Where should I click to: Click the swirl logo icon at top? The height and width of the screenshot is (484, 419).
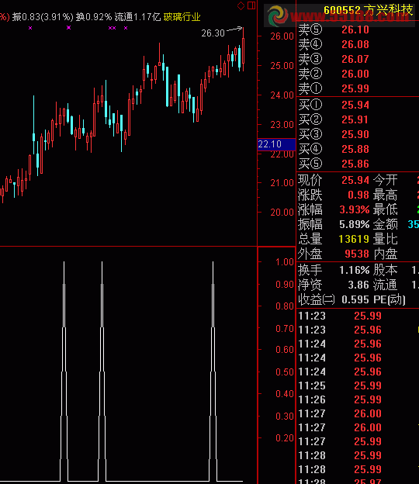pos(278,16)
